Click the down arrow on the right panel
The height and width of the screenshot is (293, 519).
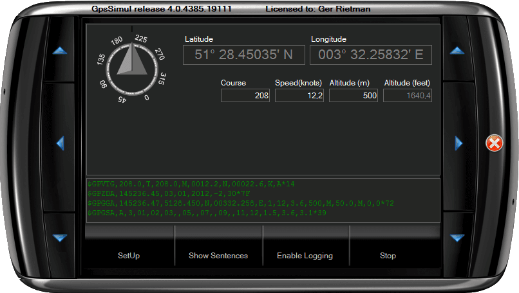(457, 238)
